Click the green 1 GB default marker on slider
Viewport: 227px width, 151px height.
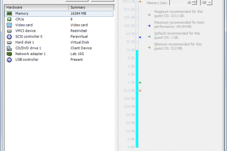140,82
